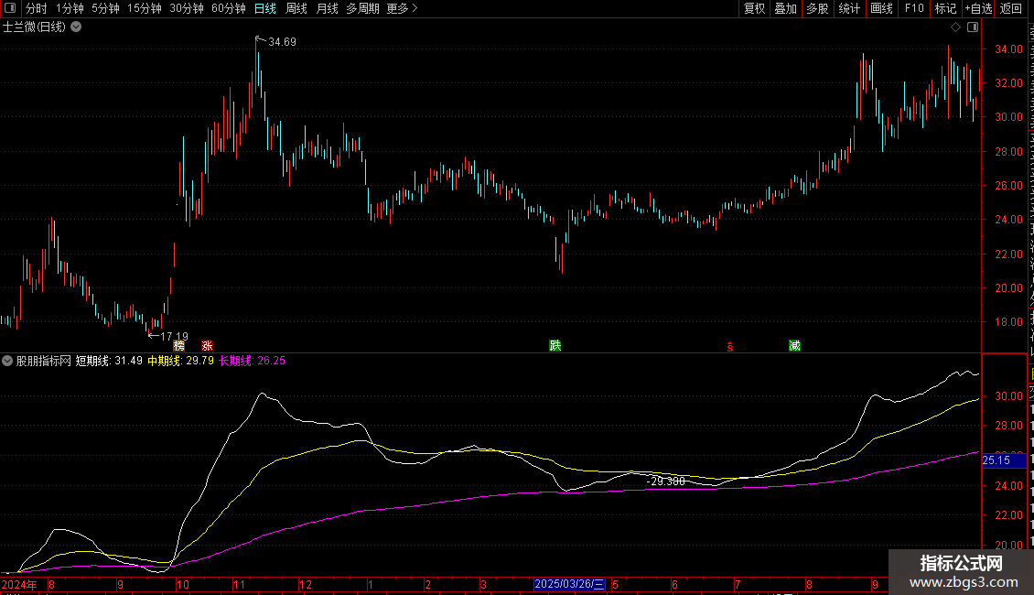The height and width of the screenshot is (595, 1034).
Task: Click the 2025/03/26 date marker on timeline
Action: pos(570,584)
